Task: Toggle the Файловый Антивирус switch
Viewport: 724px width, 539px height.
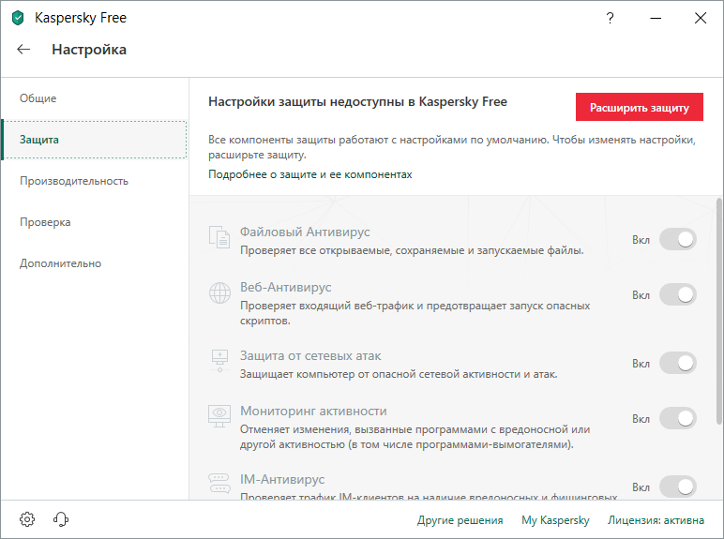Action: click(x=677, y=240)
